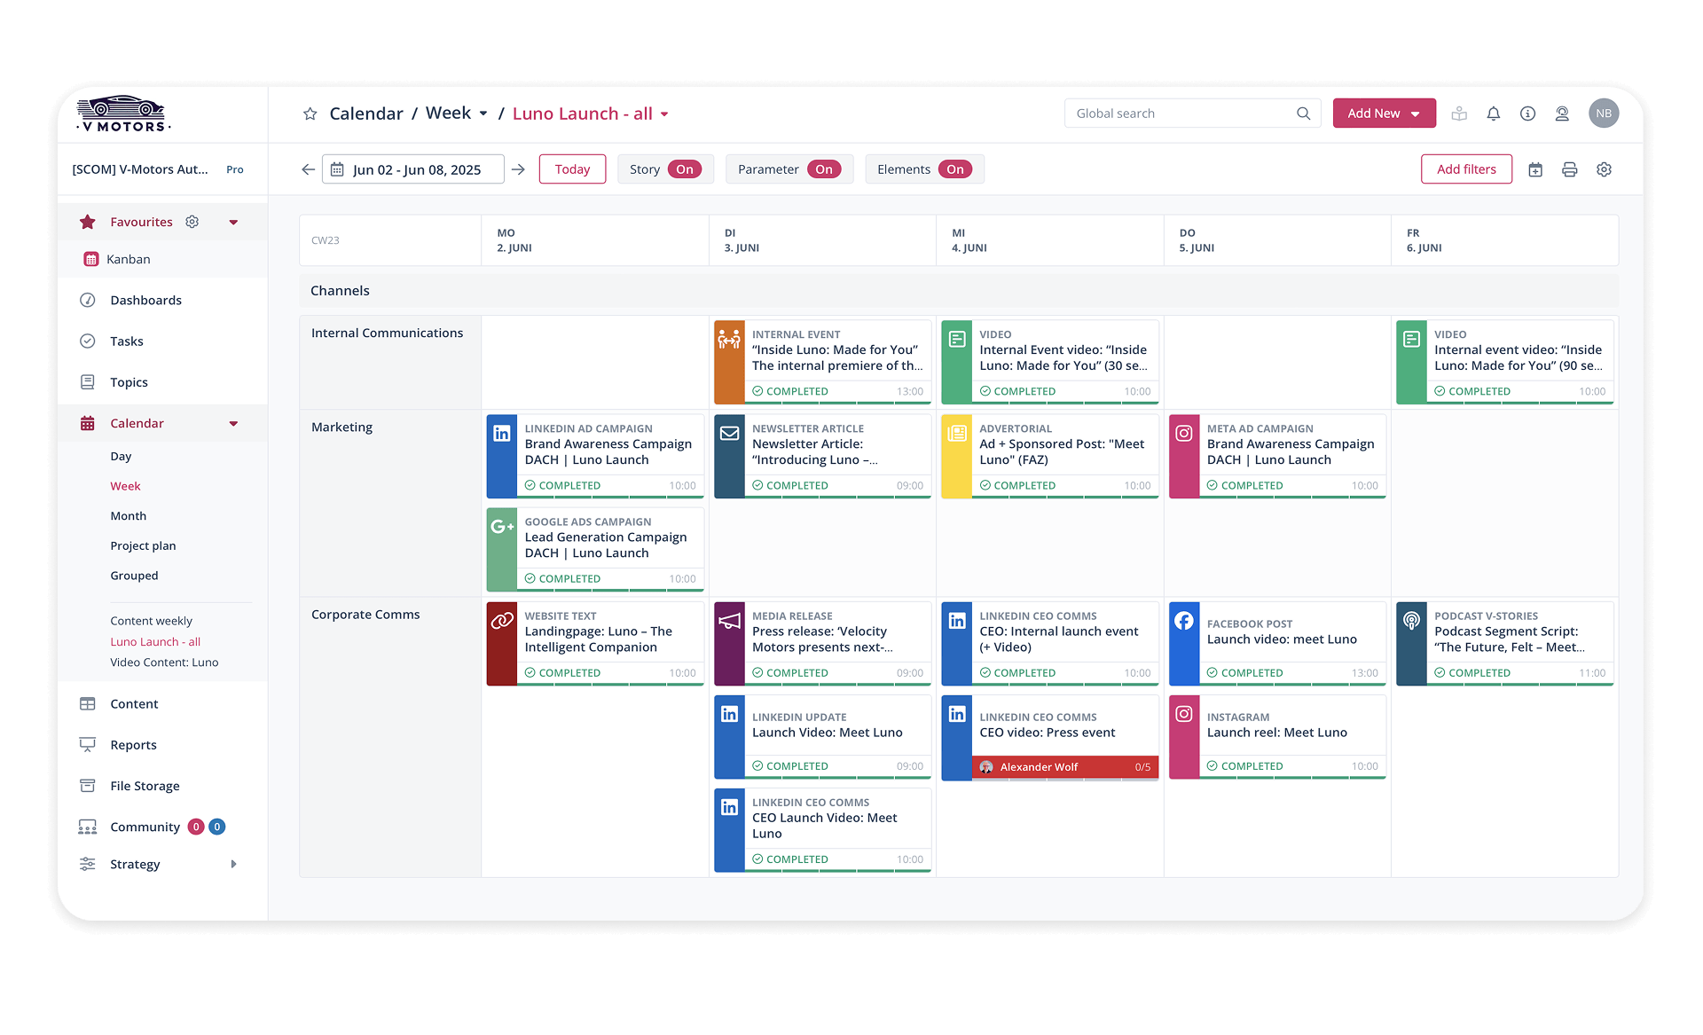
Task: Click the NB profile avatar
Action: point(1604,114)
